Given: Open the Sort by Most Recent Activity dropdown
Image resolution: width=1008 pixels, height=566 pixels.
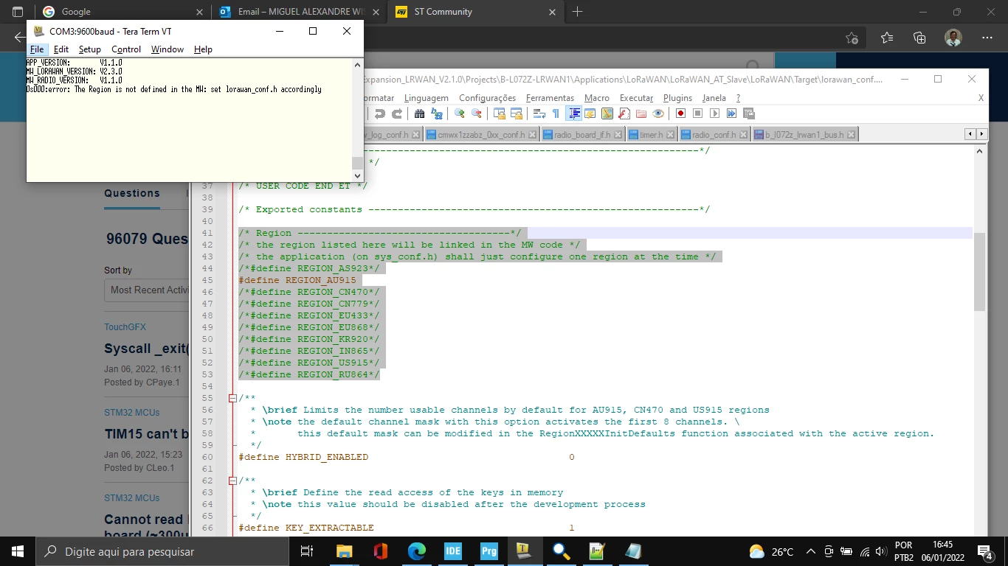Looking at the screenshot, I should 146,290.
